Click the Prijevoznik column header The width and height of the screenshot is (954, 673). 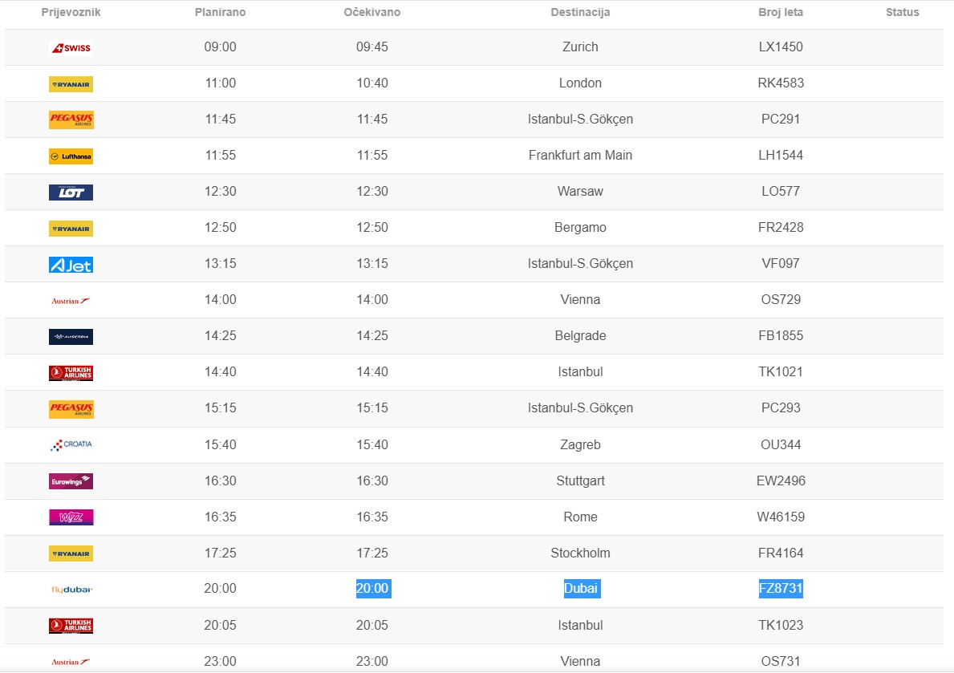71,13
